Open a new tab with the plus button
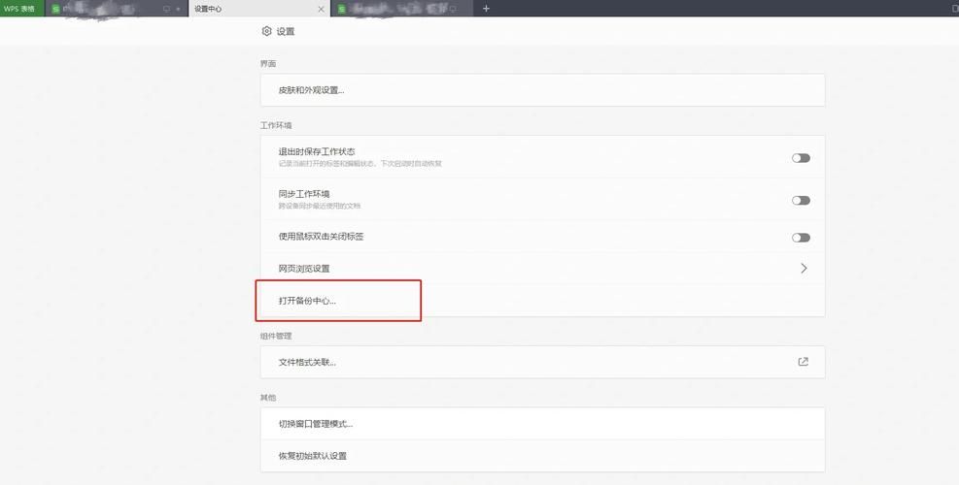 click(486, 9)
